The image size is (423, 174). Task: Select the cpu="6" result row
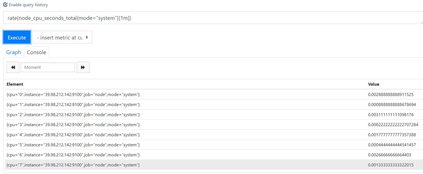click(x=214, y=155)
